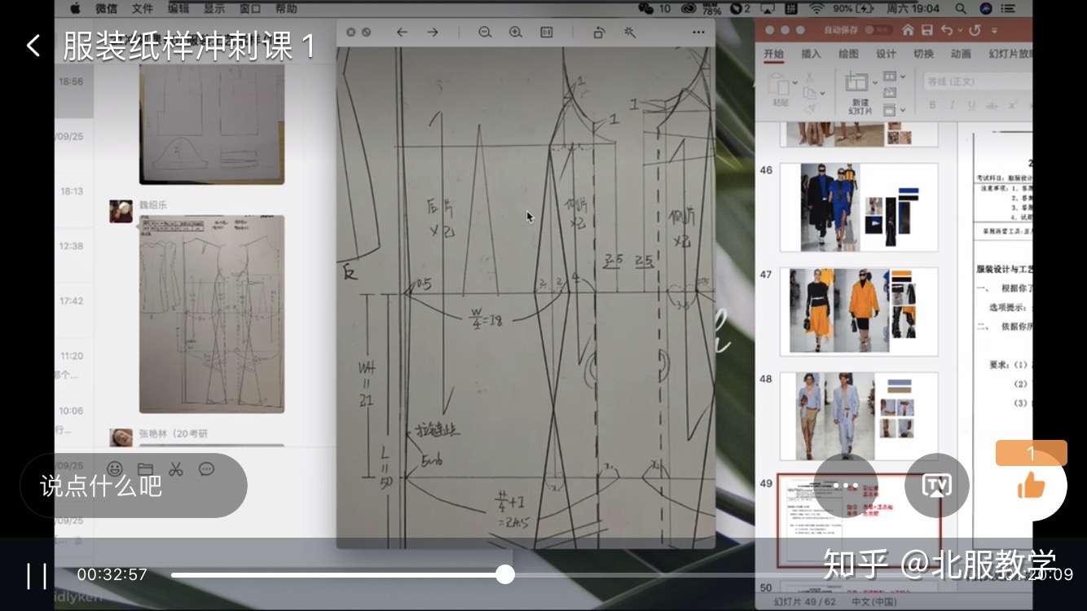
Task: Toggle strikethrough formatting in PowerPoint
Action: 992,105
